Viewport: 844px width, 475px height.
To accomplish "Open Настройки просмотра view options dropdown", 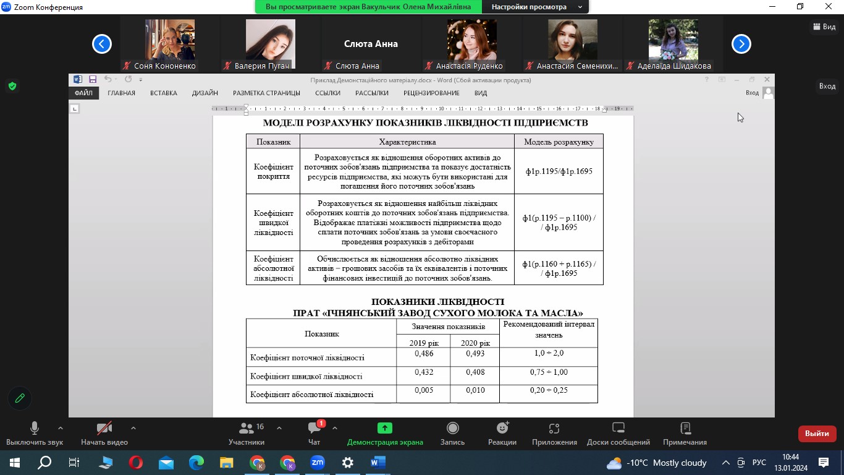I will (534, 7).
